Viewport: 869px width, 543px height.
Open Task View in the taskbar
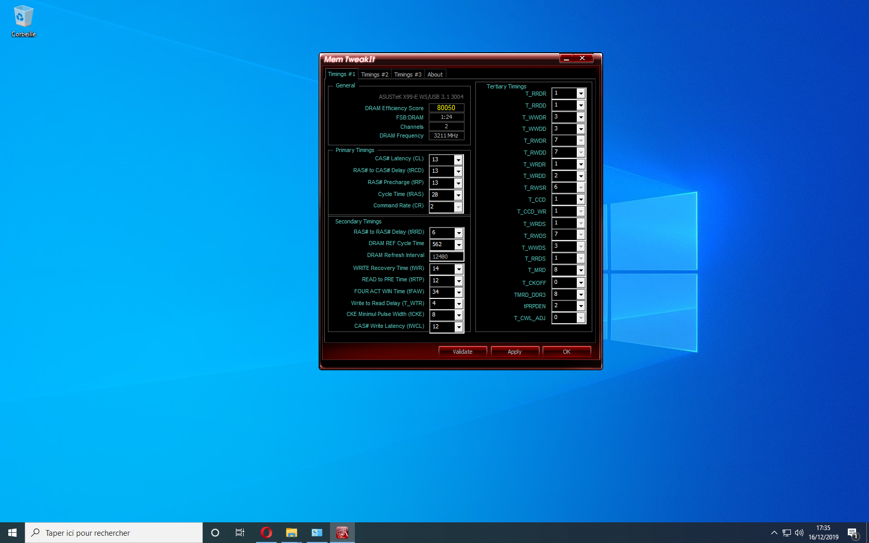pos(240,533)
